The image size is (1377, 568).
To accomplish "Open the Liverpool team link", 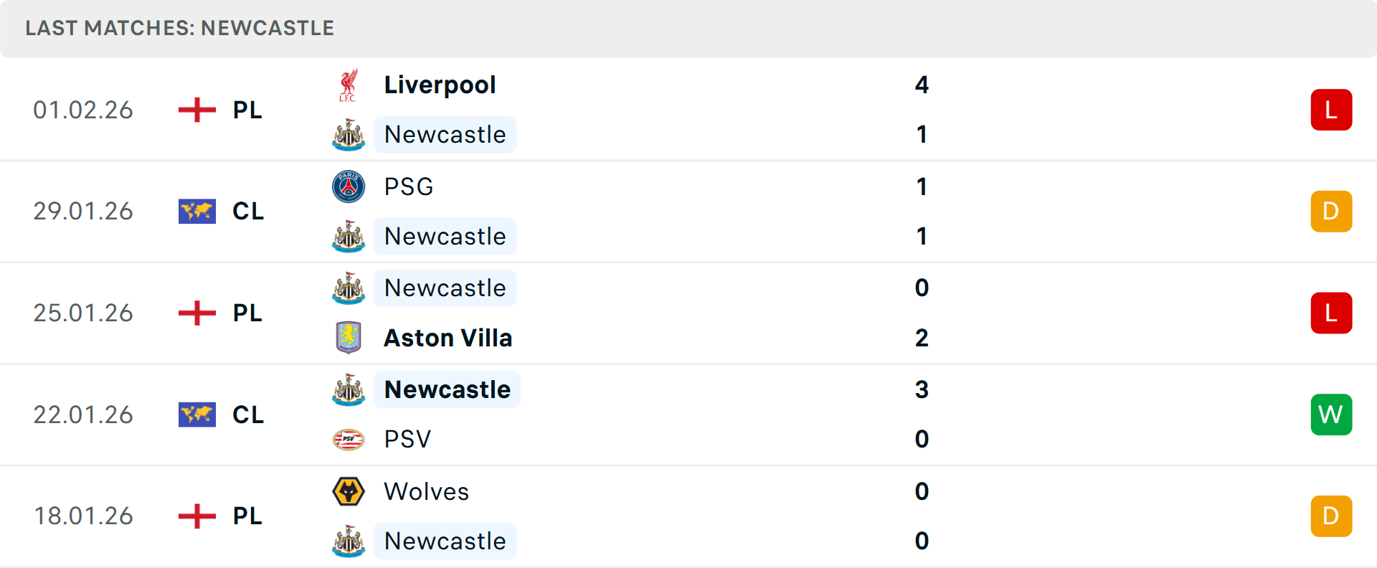I will pos(440,85).
